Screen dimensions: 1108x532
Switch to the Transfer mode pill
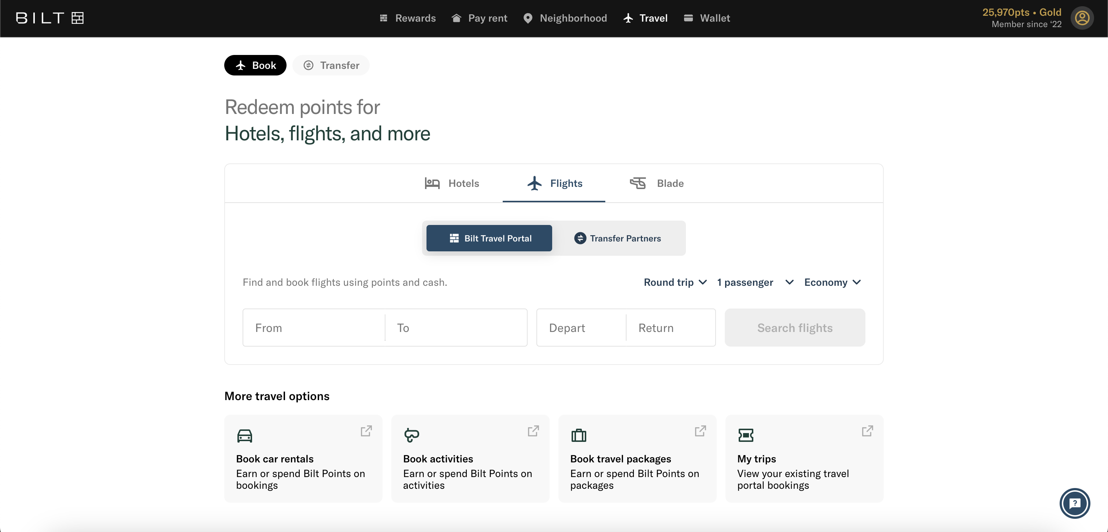(331, 65)
